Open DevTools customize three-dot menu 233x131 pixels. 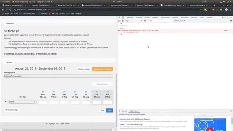(x=228, y=17)
